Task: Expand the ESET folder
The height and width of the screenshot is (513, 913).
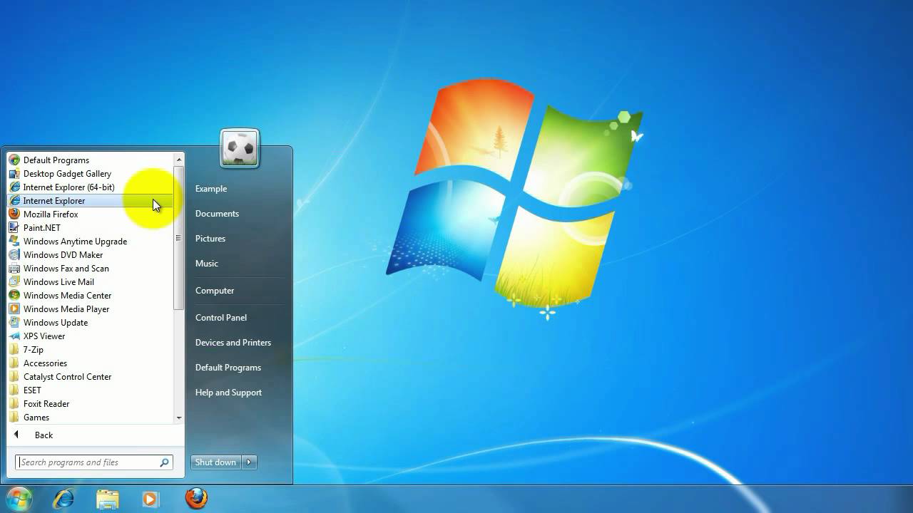Action: (x=90, y=390)
